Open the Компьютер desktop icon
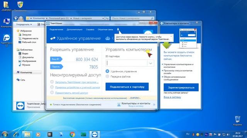 (x=6, y=23)
